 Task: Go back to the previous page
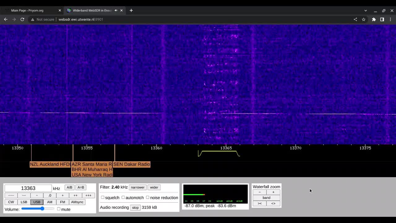(6, 19)
